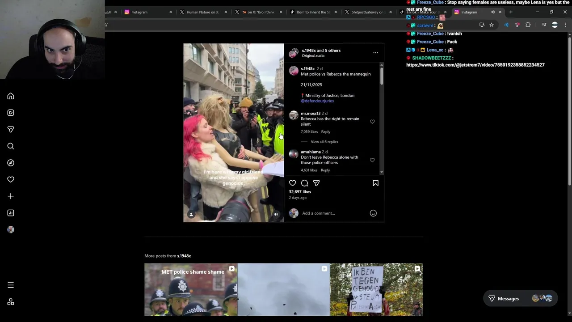Open browser extensions puzzle icon
Screen dimensions: 572x322
click(528, 25)
